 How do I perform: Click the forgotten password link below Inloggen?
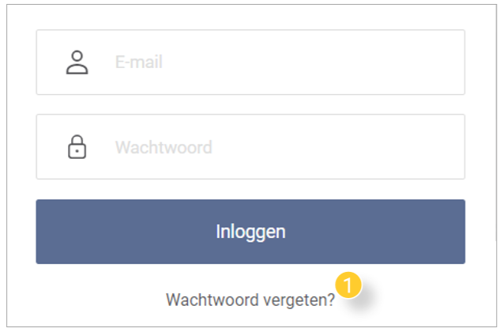click(250, 300)
